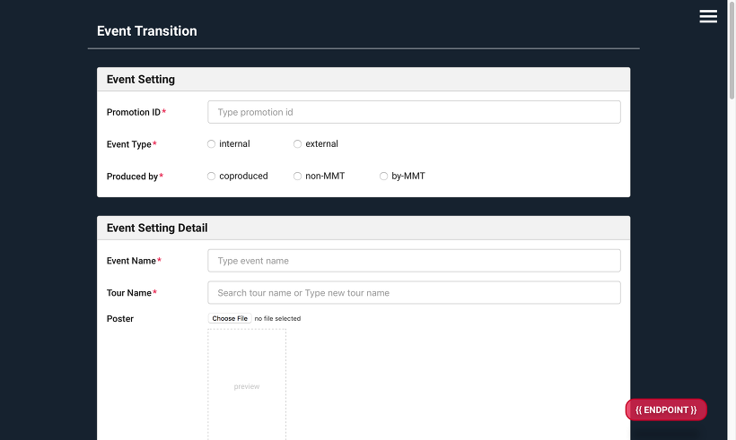Click the Event Transition page title
Viewport: 736px width, 440px height.
pyautogui.click(x=147, y=31)
